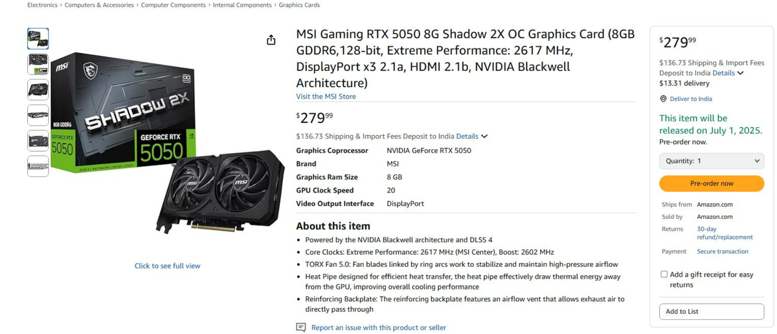Open the Quantity dropdown
Screen dimensions: 777x334
tap(712, 161)
